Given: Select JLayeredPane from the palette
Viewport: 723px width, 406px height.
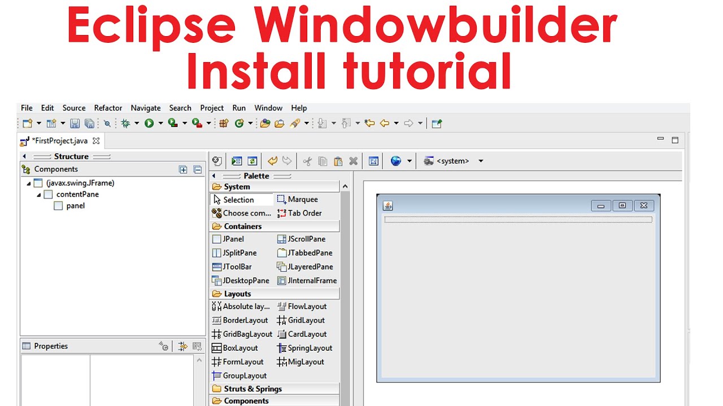Looking at the screenshot, I should tap(305, 267).
